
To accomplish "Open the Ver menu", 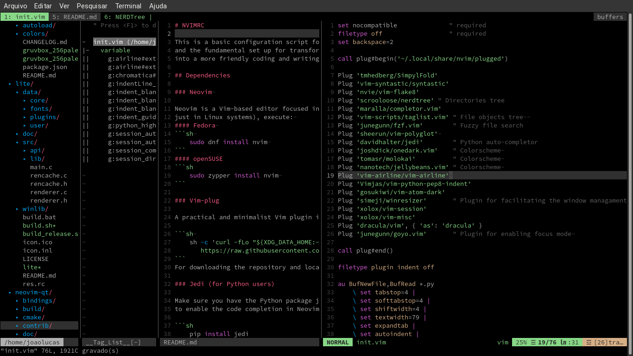I will (x=64, y=6).
